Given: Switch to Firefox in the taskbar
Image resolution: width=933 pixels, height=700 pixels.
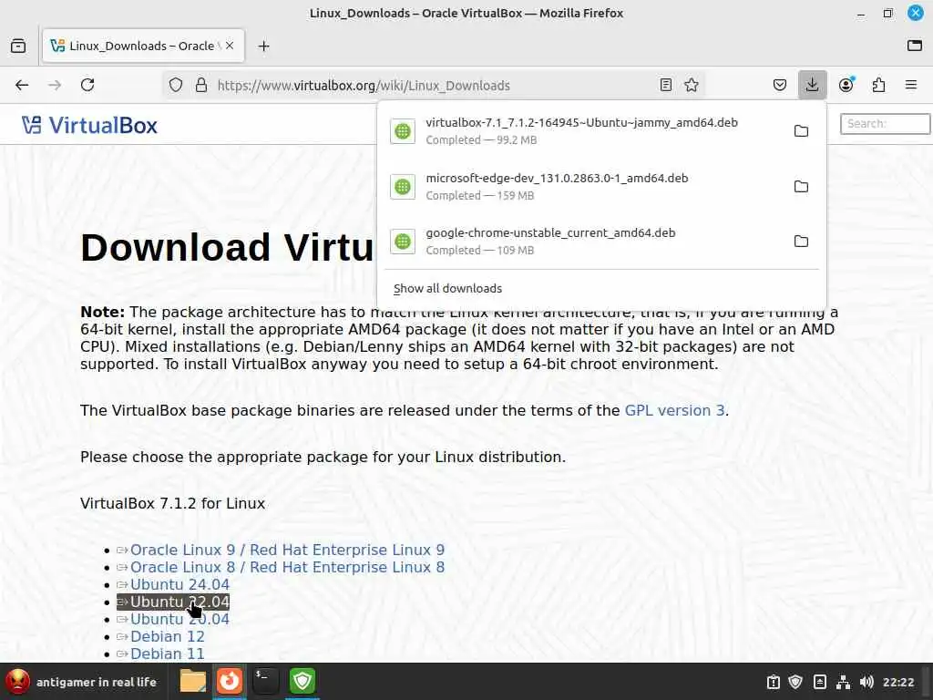Looking at the screenshot, I should pyautogui.click(x=229, y=681).
